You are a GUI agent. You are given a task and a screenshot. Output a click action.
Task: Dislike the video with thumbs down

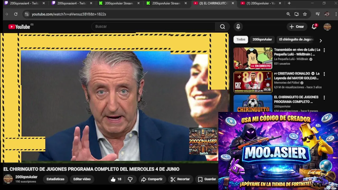[x=130, y=179]
